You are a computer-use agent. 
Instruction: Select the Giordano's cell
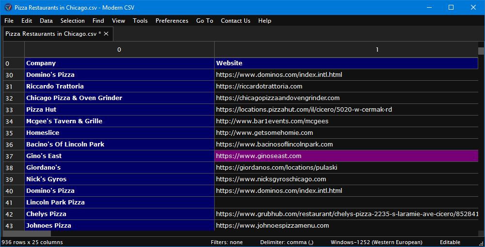(119, 168)
